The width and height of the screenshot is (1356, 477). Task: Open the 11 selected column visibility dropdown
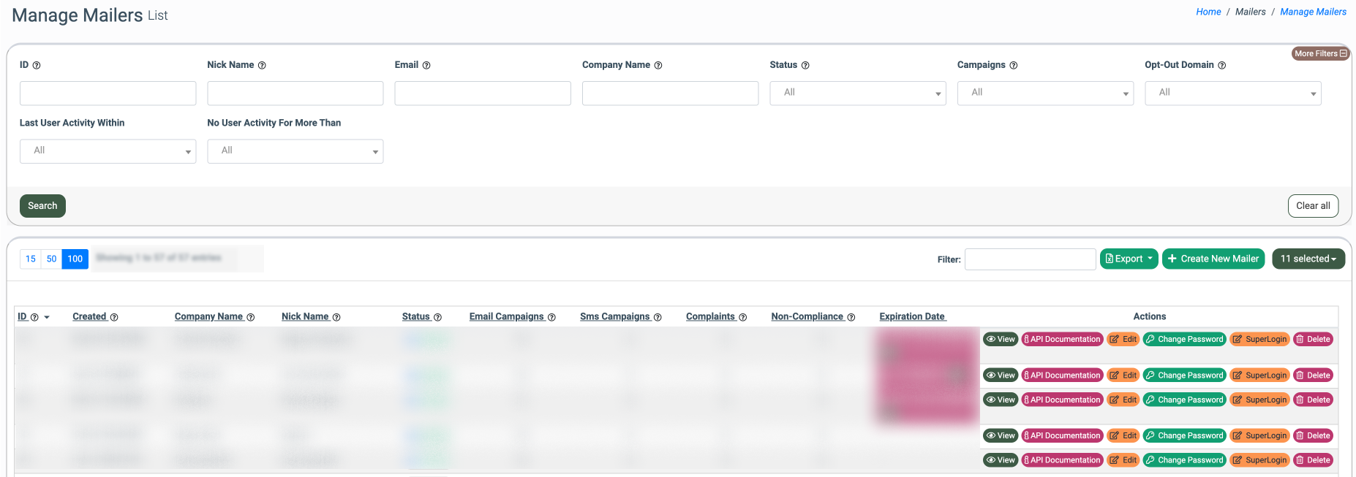point(1308,259)
